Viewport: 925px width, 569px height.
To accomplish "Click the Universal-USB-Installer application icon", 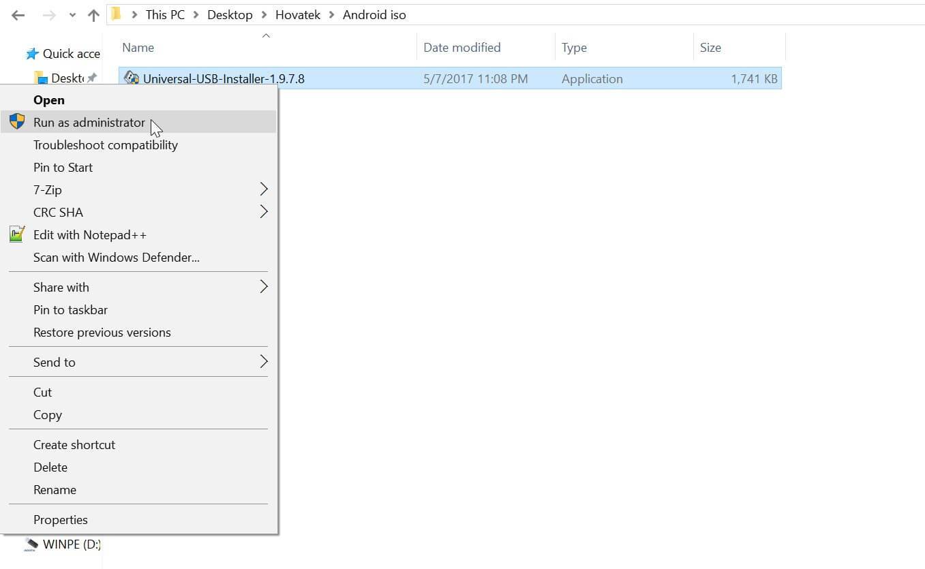I will (131, 78).
